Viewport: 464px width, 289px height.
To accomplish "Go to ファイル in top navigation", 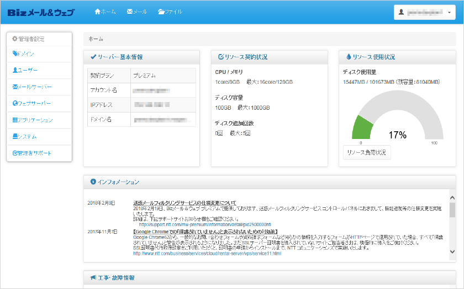I will point(170,12).
